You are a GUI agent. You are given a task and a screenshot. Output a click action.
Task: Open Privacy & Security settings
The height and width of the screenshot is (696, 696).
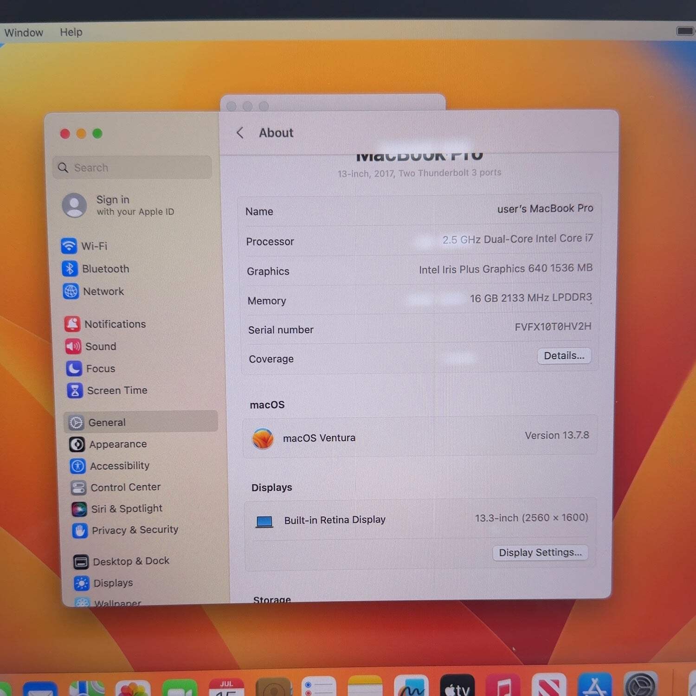(x=126, y=530)
